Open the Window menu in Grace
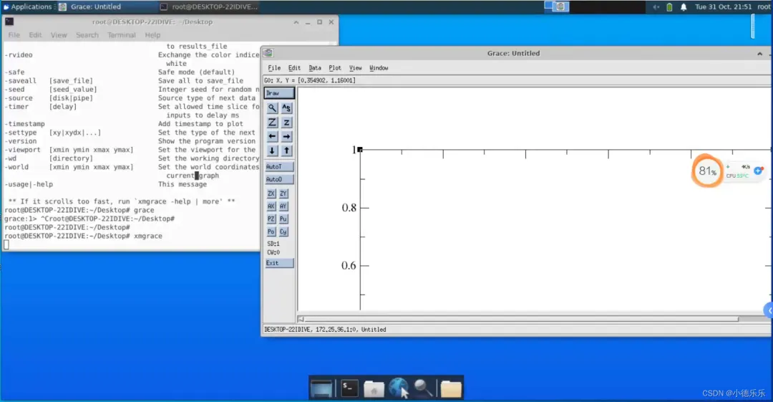 (x=379, y=68)
